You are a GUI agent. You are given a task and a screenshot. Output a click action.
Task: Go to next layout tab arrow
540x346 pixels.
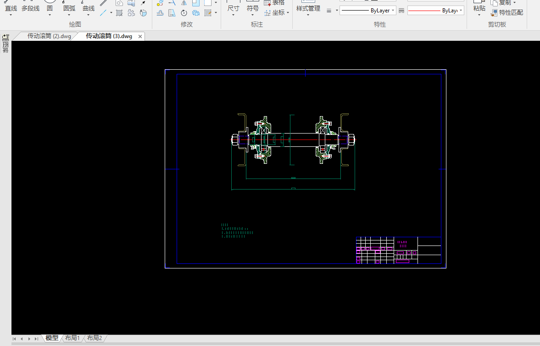(x=29, y=339)
